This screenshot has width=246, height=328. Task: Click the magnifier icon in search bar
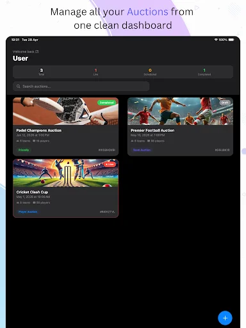[x=19, y=86]
